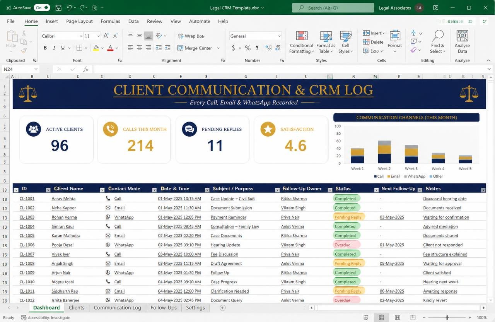495x322 pixels.
Task: Click the Merge & Center button
Action: click(195, 48)
